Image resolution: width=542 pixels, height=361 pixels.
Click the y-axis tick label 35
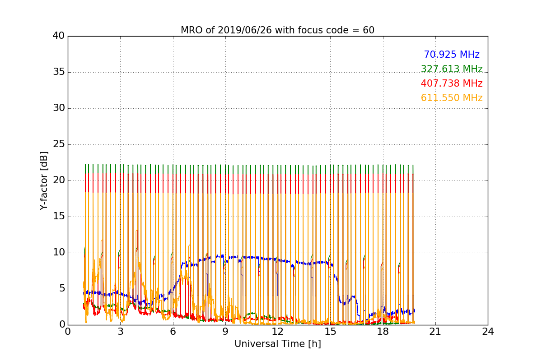[59, 72]
